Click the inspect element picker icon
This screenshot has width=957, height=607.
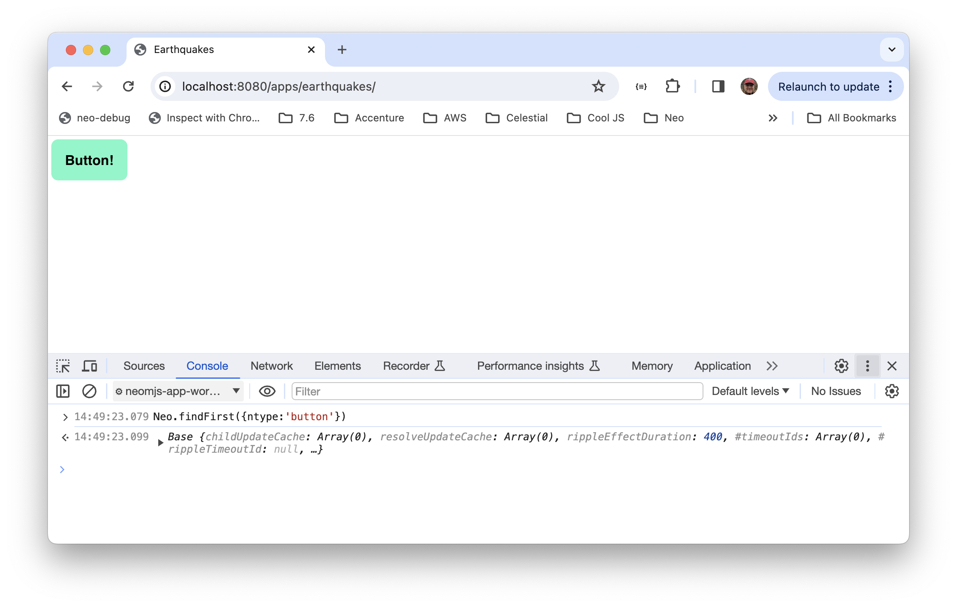tap(63, 366)
